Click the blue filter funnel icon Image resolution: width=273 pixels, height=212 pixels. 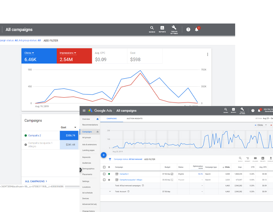coord(110,159)
